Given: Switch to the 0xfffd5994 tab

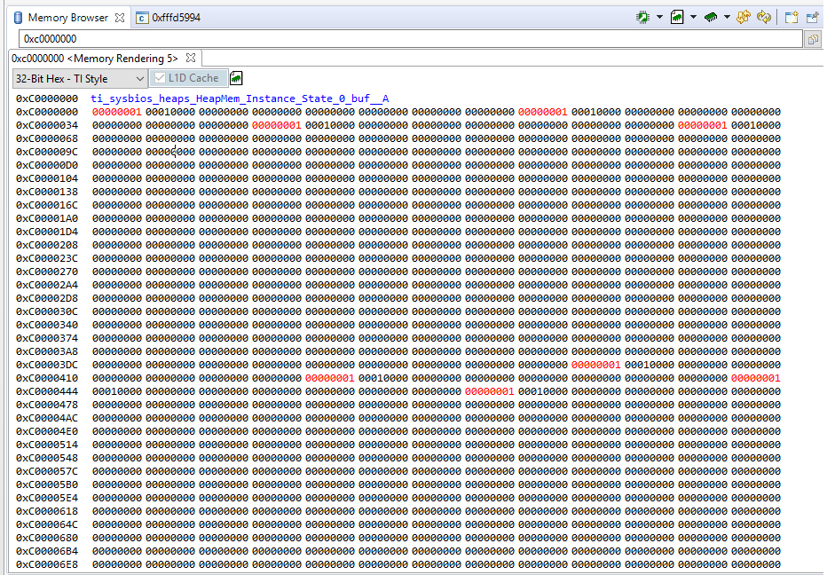Looking at the screenshot, I should [x=169, y=18].
